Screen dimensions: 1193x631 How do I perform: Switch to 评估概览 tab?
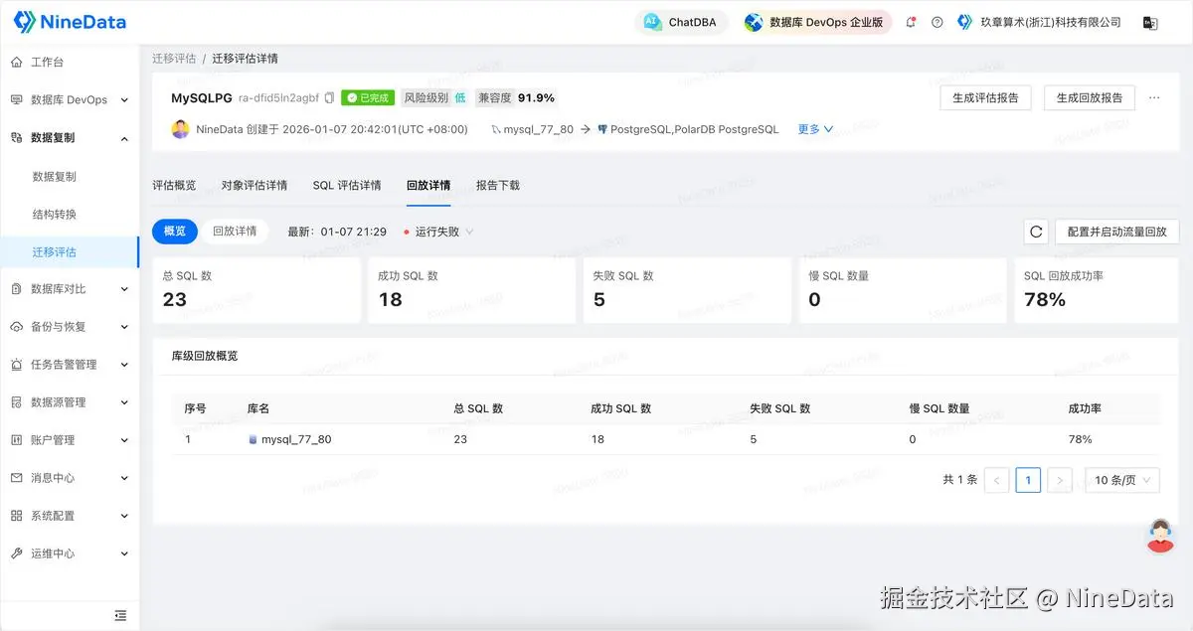click(174, 185)
